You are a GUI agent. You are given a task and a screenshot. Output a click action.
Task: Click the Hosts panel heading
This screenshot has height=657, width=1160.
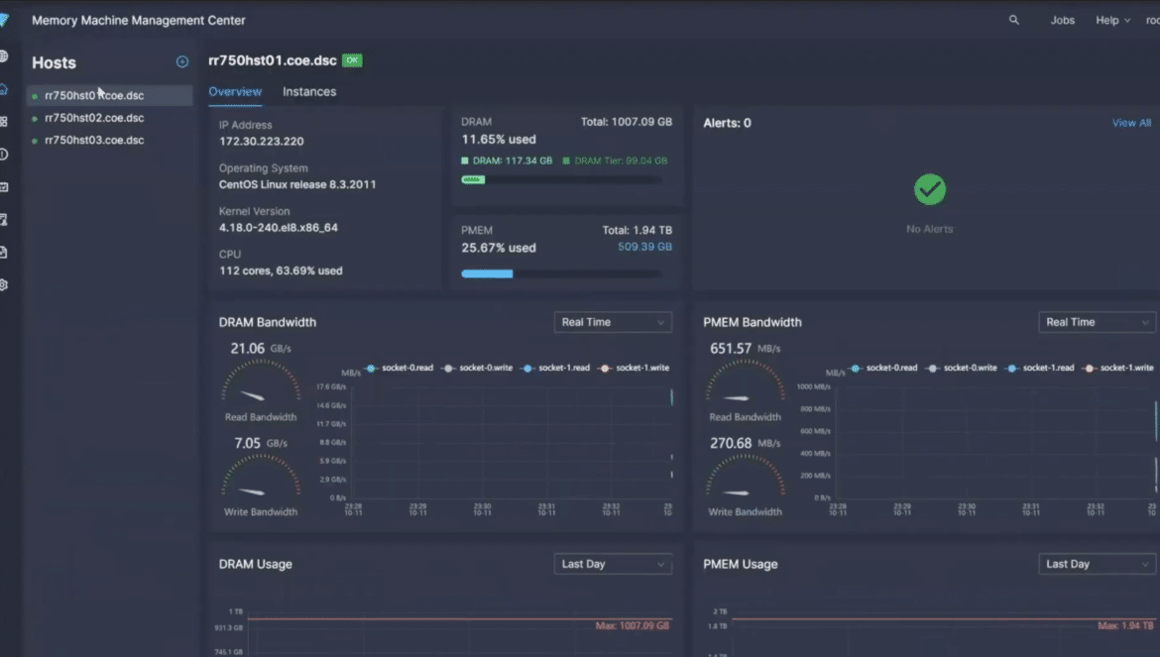tap(54, 62)
